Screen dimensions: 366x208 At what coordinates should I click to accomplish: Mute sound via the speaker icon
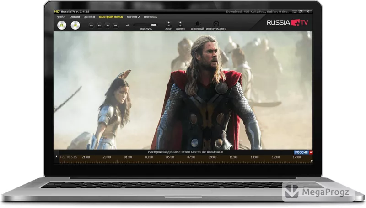pyautogui.click(x=128, y=25)
